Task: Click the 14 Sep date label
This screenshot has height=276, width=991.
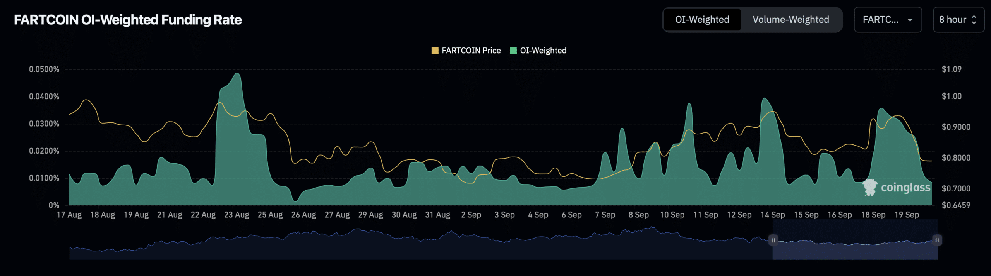Action: (x=773, y=215)
